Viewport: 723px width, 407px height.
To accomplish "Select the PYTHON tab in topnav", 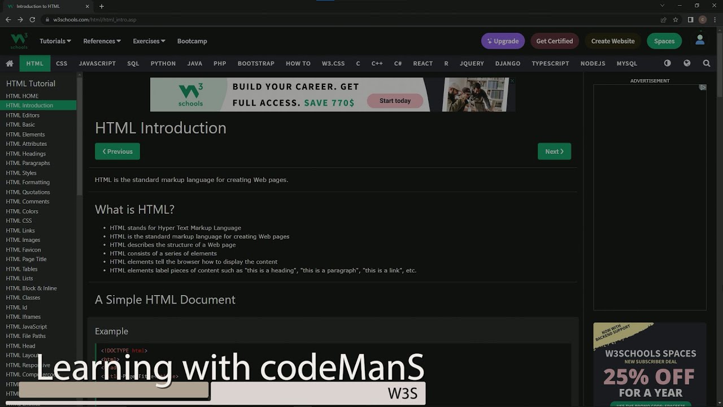I will point(163,63).
